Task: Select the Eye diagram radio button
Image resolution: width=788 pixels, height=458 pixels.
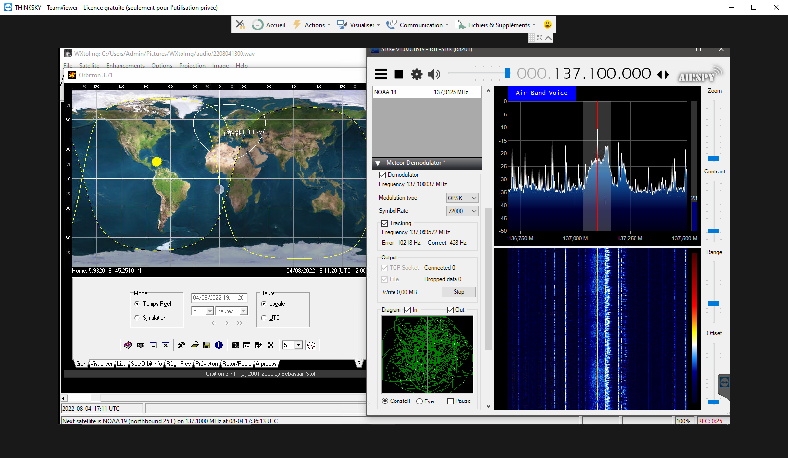Action: coord(419,401)
